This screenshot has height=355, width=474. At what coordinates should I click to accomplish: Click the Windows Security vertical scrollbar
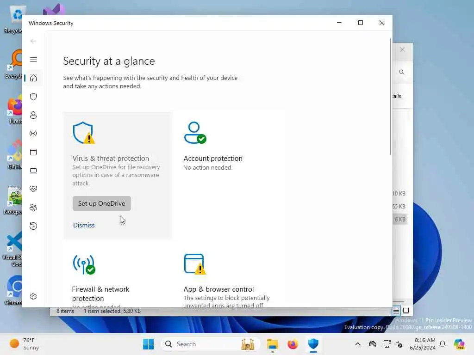pyautogui.click(x=390, y=97)
